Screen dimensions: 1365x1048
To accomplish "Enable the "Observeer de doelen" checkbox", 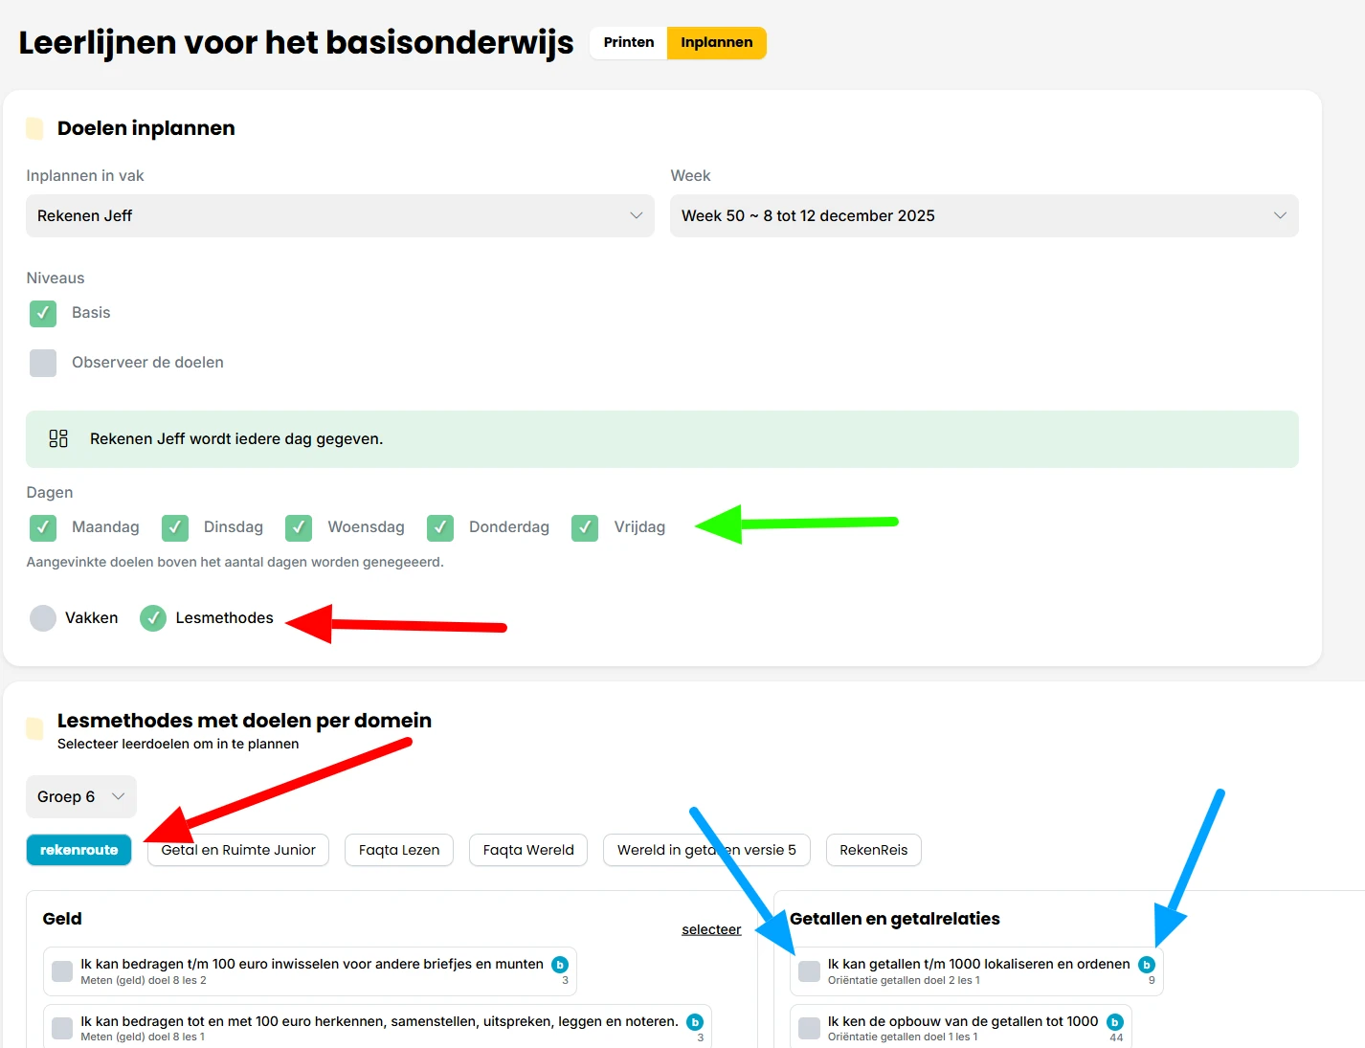I will 43,363.
